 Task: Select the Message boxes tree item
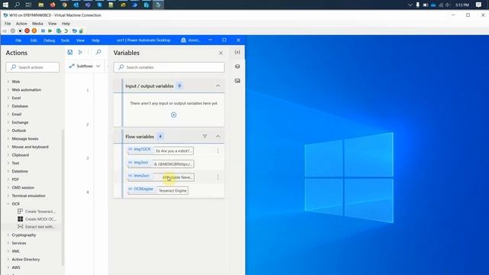25,139
